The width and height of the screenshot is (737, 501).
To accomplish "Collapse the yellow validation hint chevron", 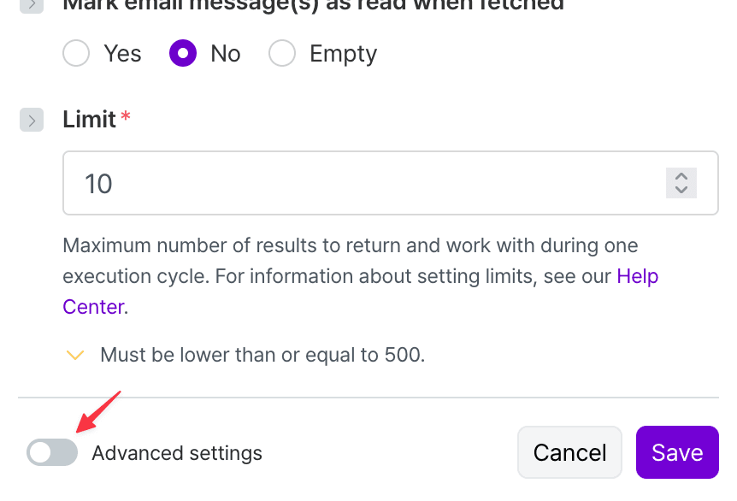I will tap(75, 355).
